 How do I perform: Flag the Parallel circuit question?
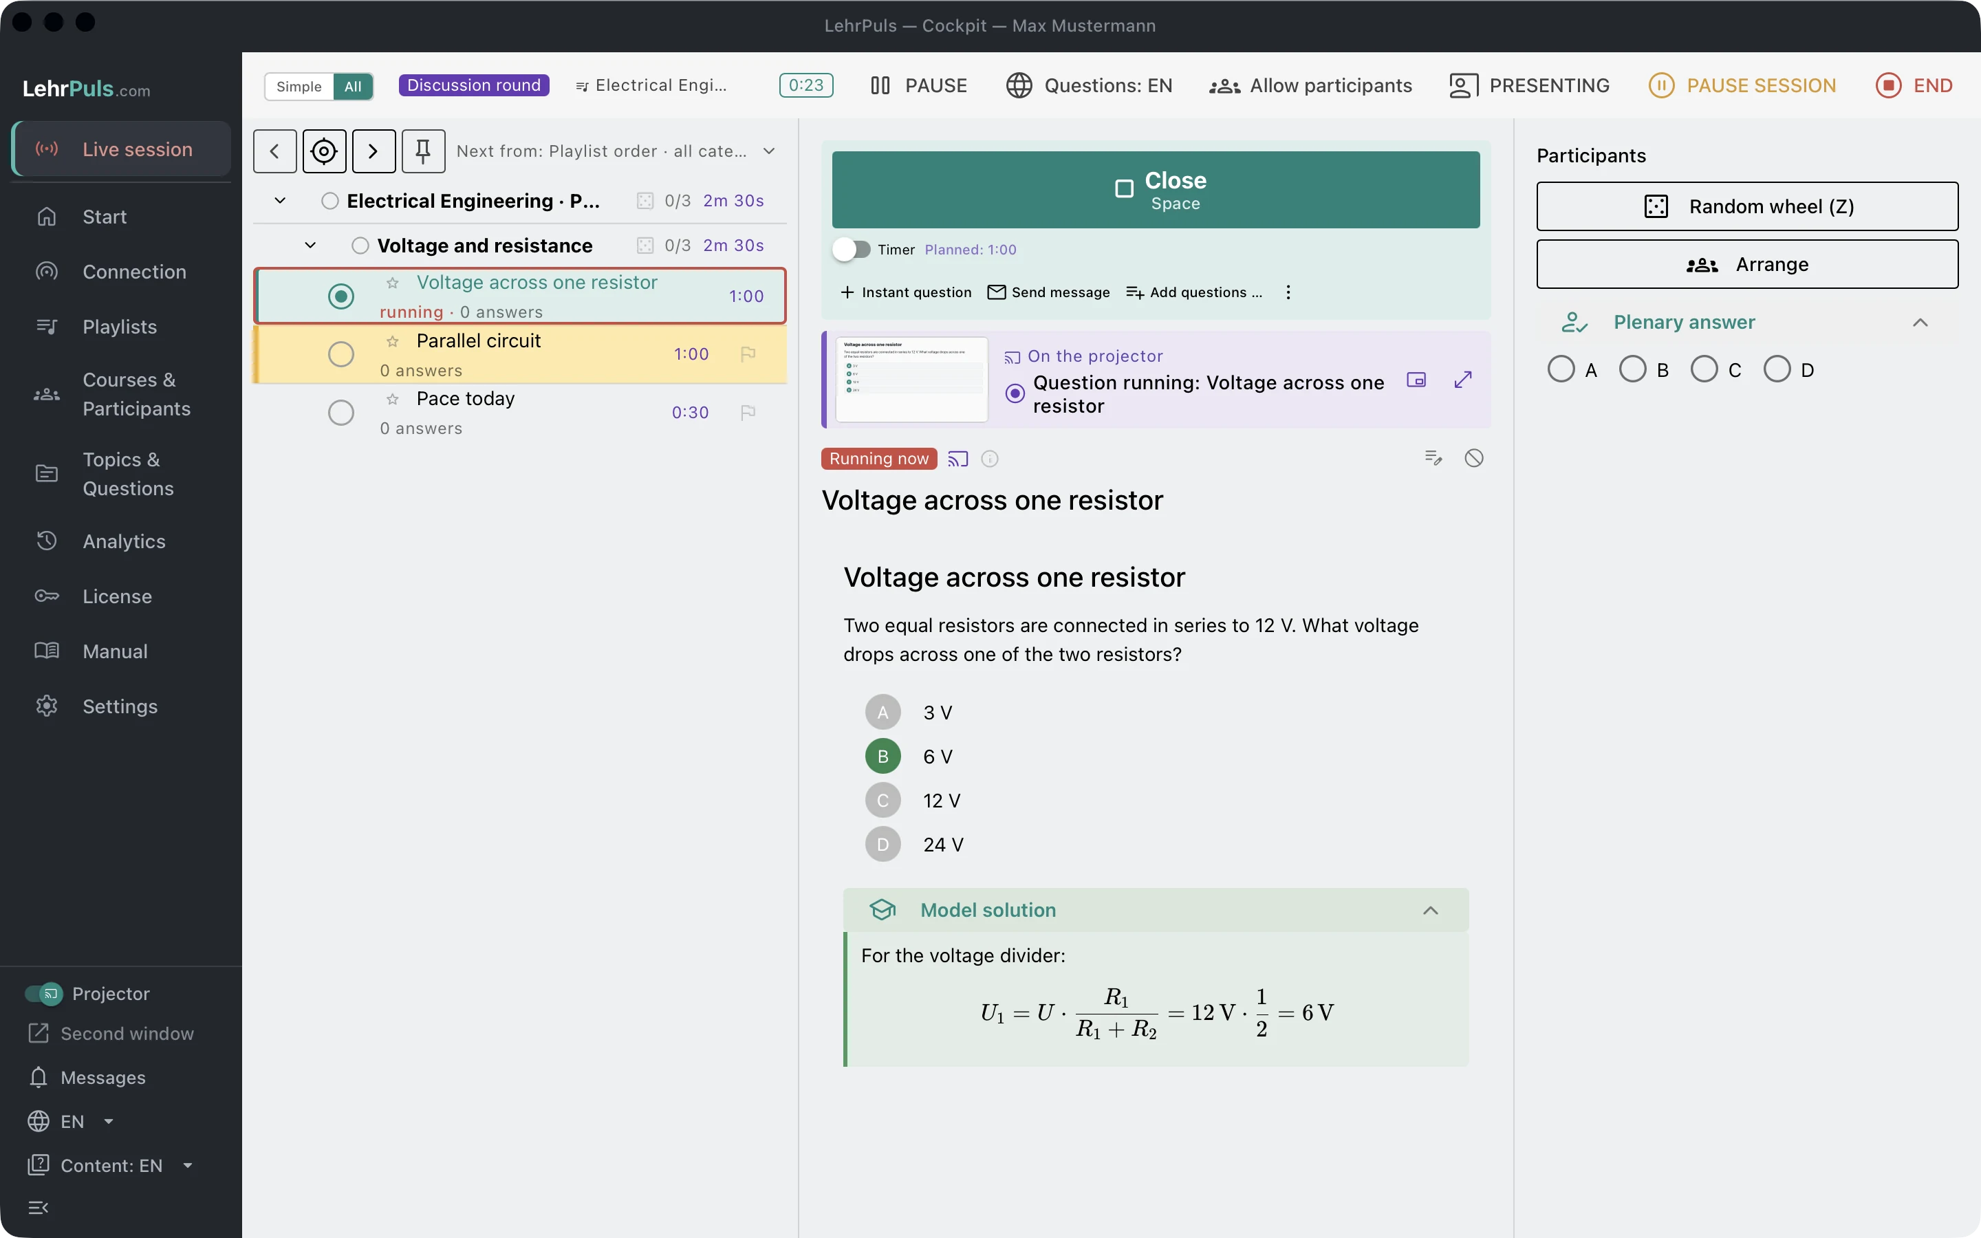(x=748, y=354)
